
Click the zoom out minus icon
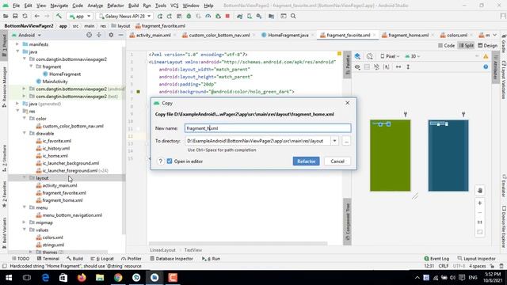[480, 213]
